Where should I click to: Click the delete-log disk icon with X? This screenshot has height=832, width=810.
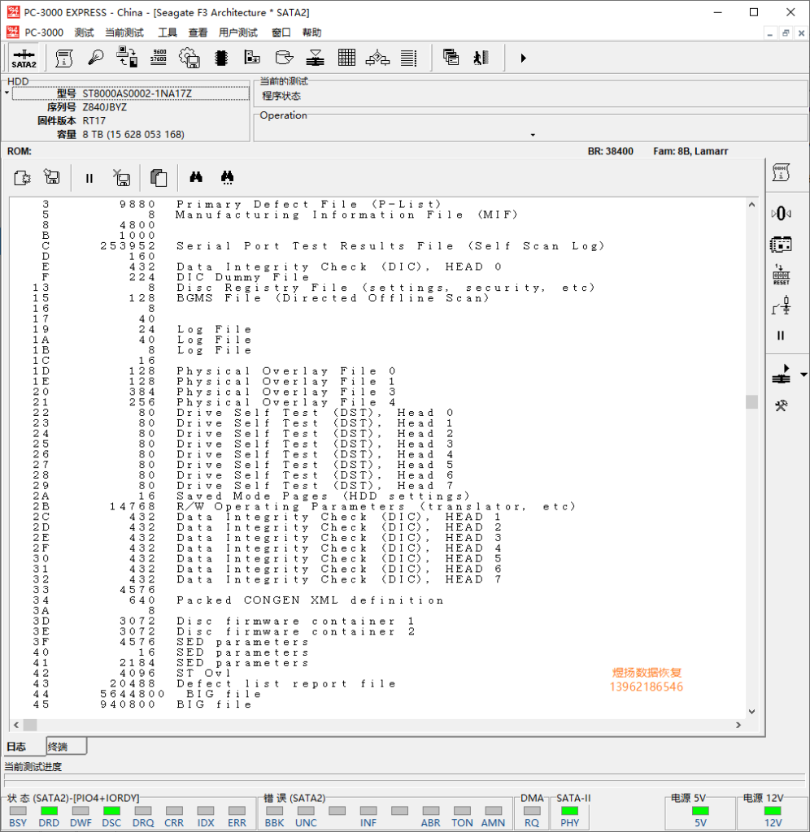(x=122, y=177)
